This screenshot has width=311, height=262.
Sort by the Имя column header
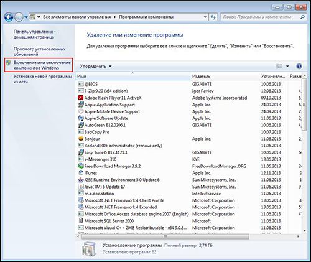coord(132,77)
